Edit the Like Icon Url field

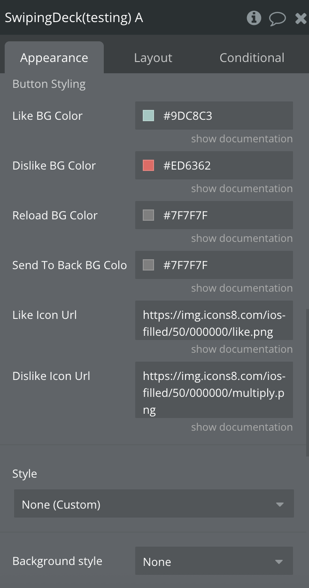[214, 324]
